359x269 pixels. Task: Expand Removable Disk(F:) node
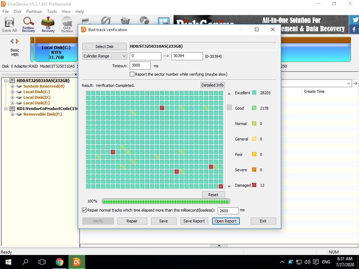coord(12,114)
